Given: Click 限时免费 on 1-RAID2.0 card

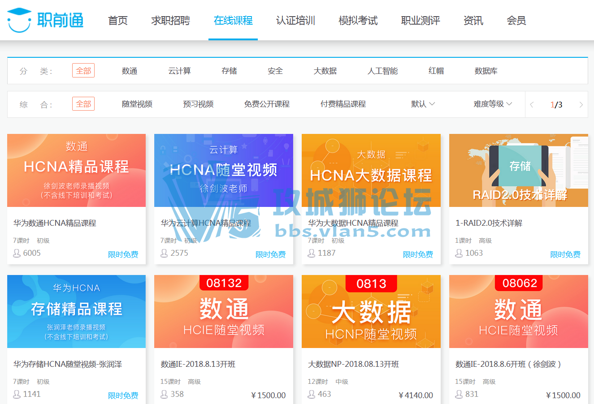Looking at the screenshot, I should [x=565, y=254].
